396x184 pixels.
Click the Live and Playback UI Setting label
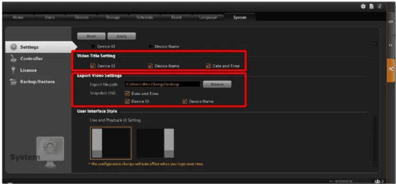click(x=115, y=121)
